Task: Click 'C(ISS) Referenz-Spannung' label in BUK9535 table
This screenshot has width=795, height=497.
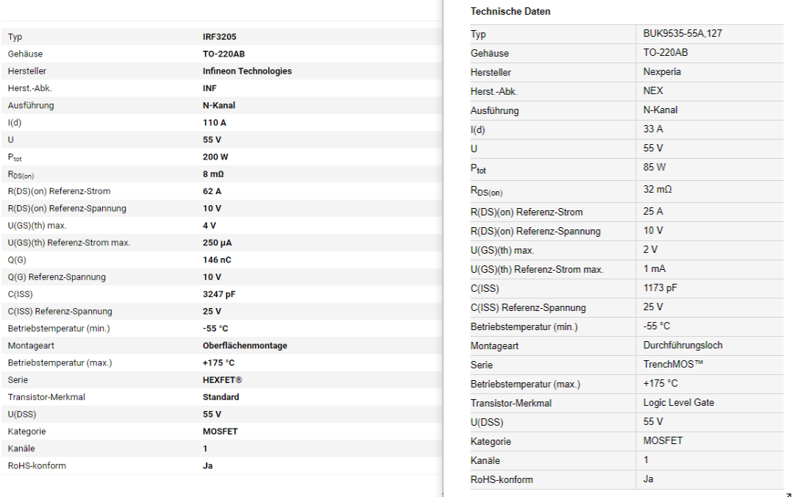Action: coord(528,307)
